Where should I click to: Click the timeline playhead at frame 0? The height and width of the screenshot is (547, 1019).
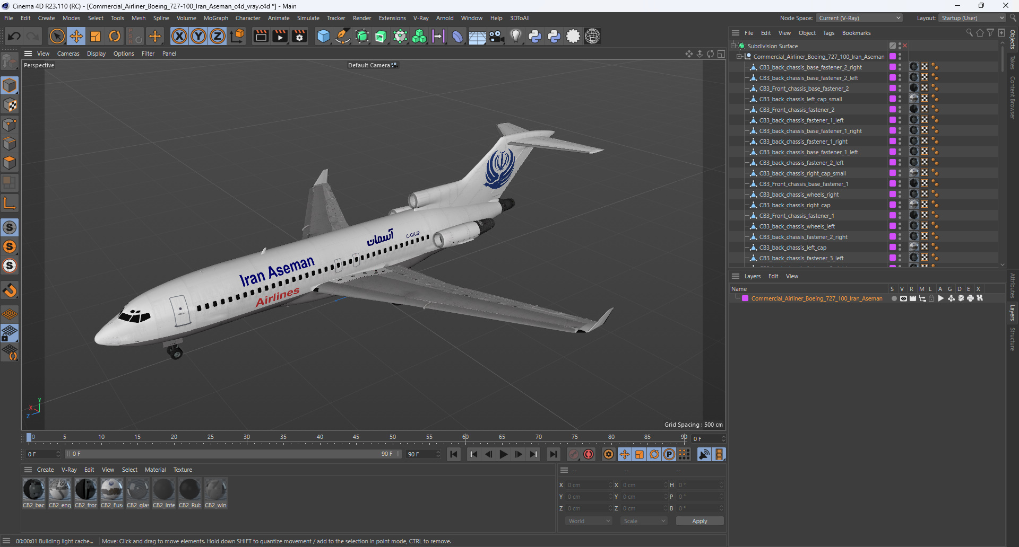tap(29, 438)
